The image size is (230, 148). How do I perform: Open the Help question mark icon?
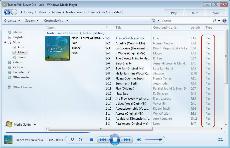tap(224, 21)
